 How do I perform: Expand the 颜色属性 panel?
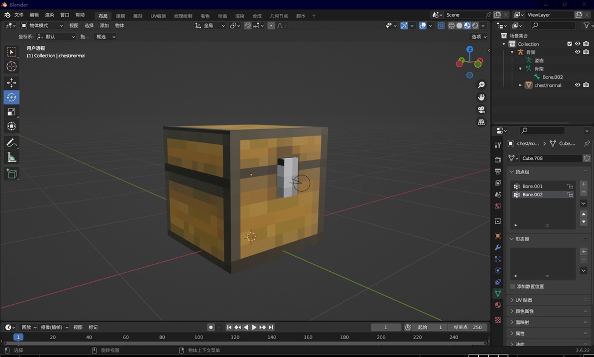tap(512, 311)
